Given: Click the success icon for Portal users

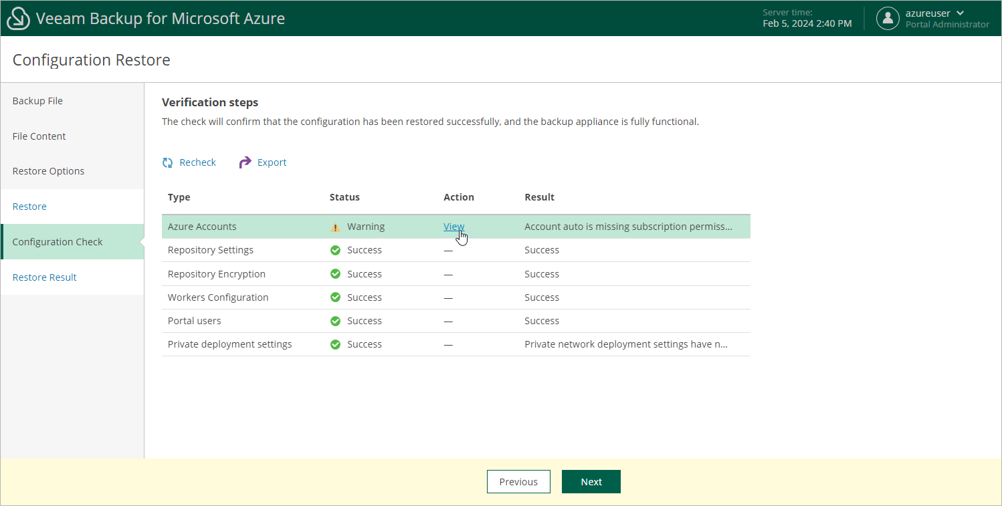Looking at the screenshot, I should pos(336,321).
